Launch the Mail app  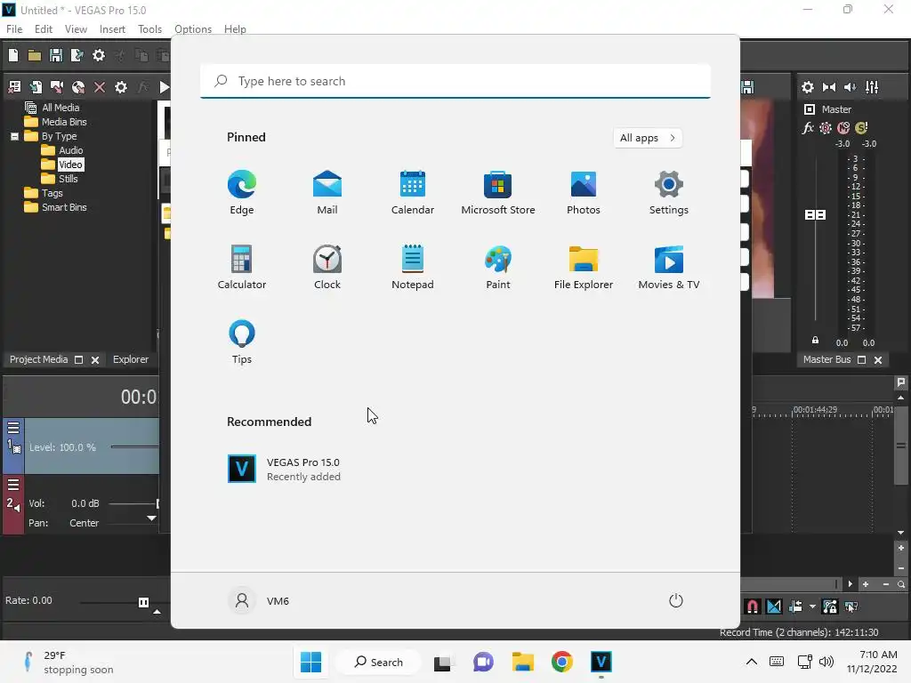click(327, 192)
